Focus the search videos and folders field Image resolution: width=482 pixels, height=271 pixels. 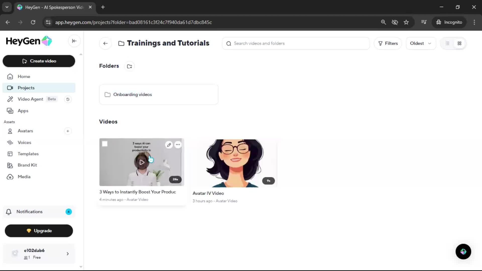tap(296, 43)
